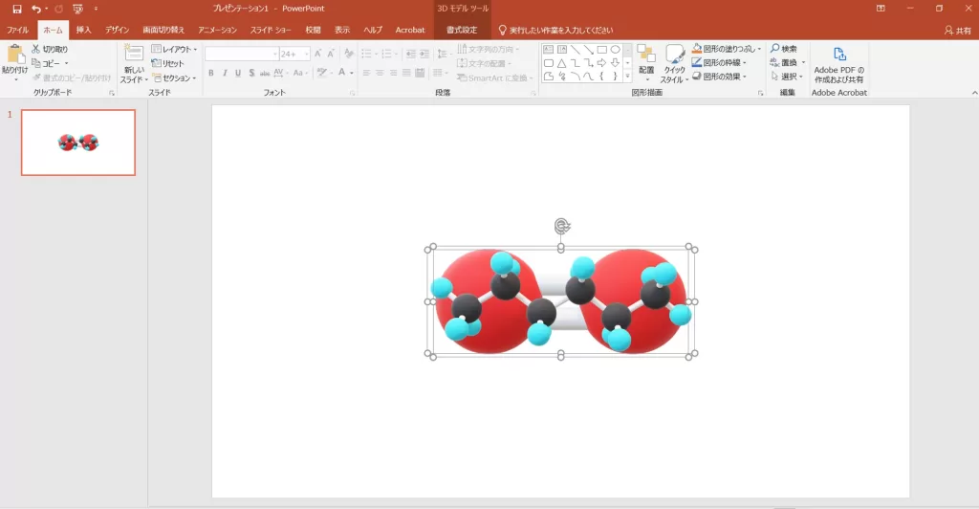This screenshot has width=979, height=509.
Task: Select slide 1 thumbnail in the slide panel
Action: point(78,143)
